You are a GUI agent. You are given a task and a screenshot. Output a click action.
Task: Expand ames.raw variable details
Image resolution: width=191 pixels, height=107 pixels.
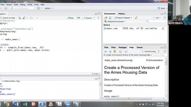click(105, 29)
